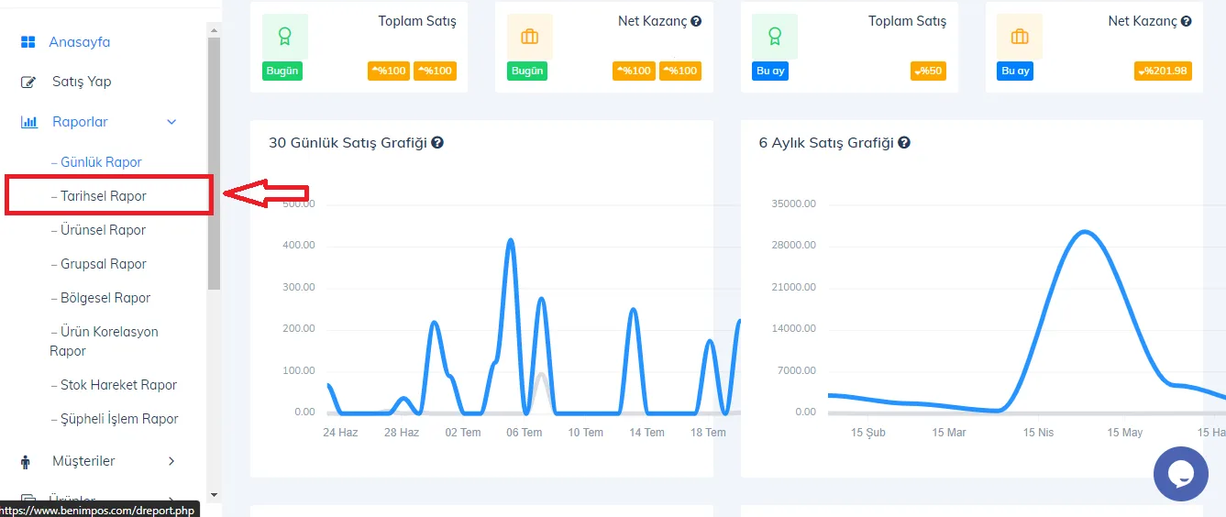Click ribbon icon in Bugün Toplam Satış card
The height and width of the screenshot is (517, 1226).
pos(285,37)
